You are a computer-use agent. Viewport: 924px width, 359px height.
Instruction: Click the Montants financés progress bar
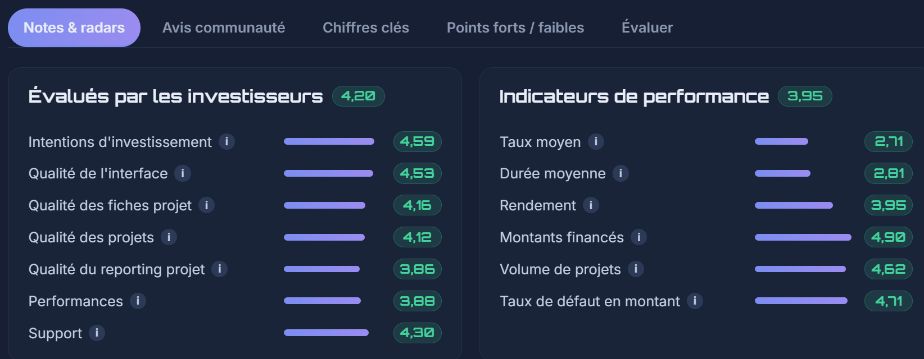point(803,237)
